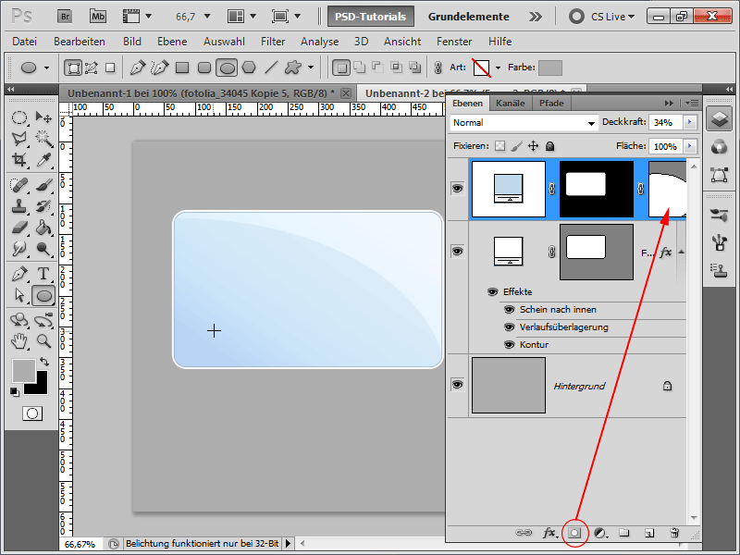740x555 pixels.
Task: Hide the Kontur effect
Action: 509,344
